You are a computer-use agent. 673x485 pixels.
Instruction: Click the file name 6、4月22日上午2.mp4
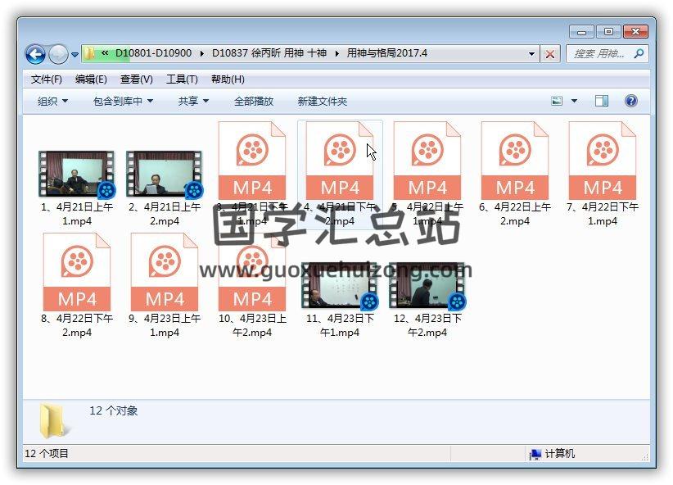[x=515, y=214]
